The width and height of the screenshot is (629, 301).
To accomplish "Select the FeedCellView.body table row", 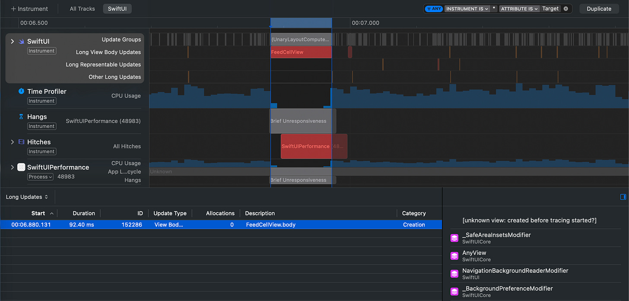I will (x=221, y=224).
